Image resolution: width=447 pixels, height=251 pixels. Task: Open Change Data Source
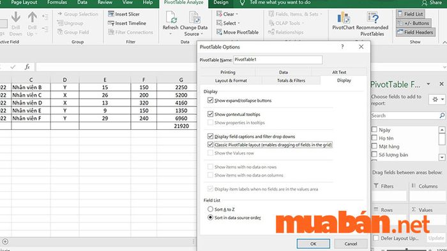193,24
